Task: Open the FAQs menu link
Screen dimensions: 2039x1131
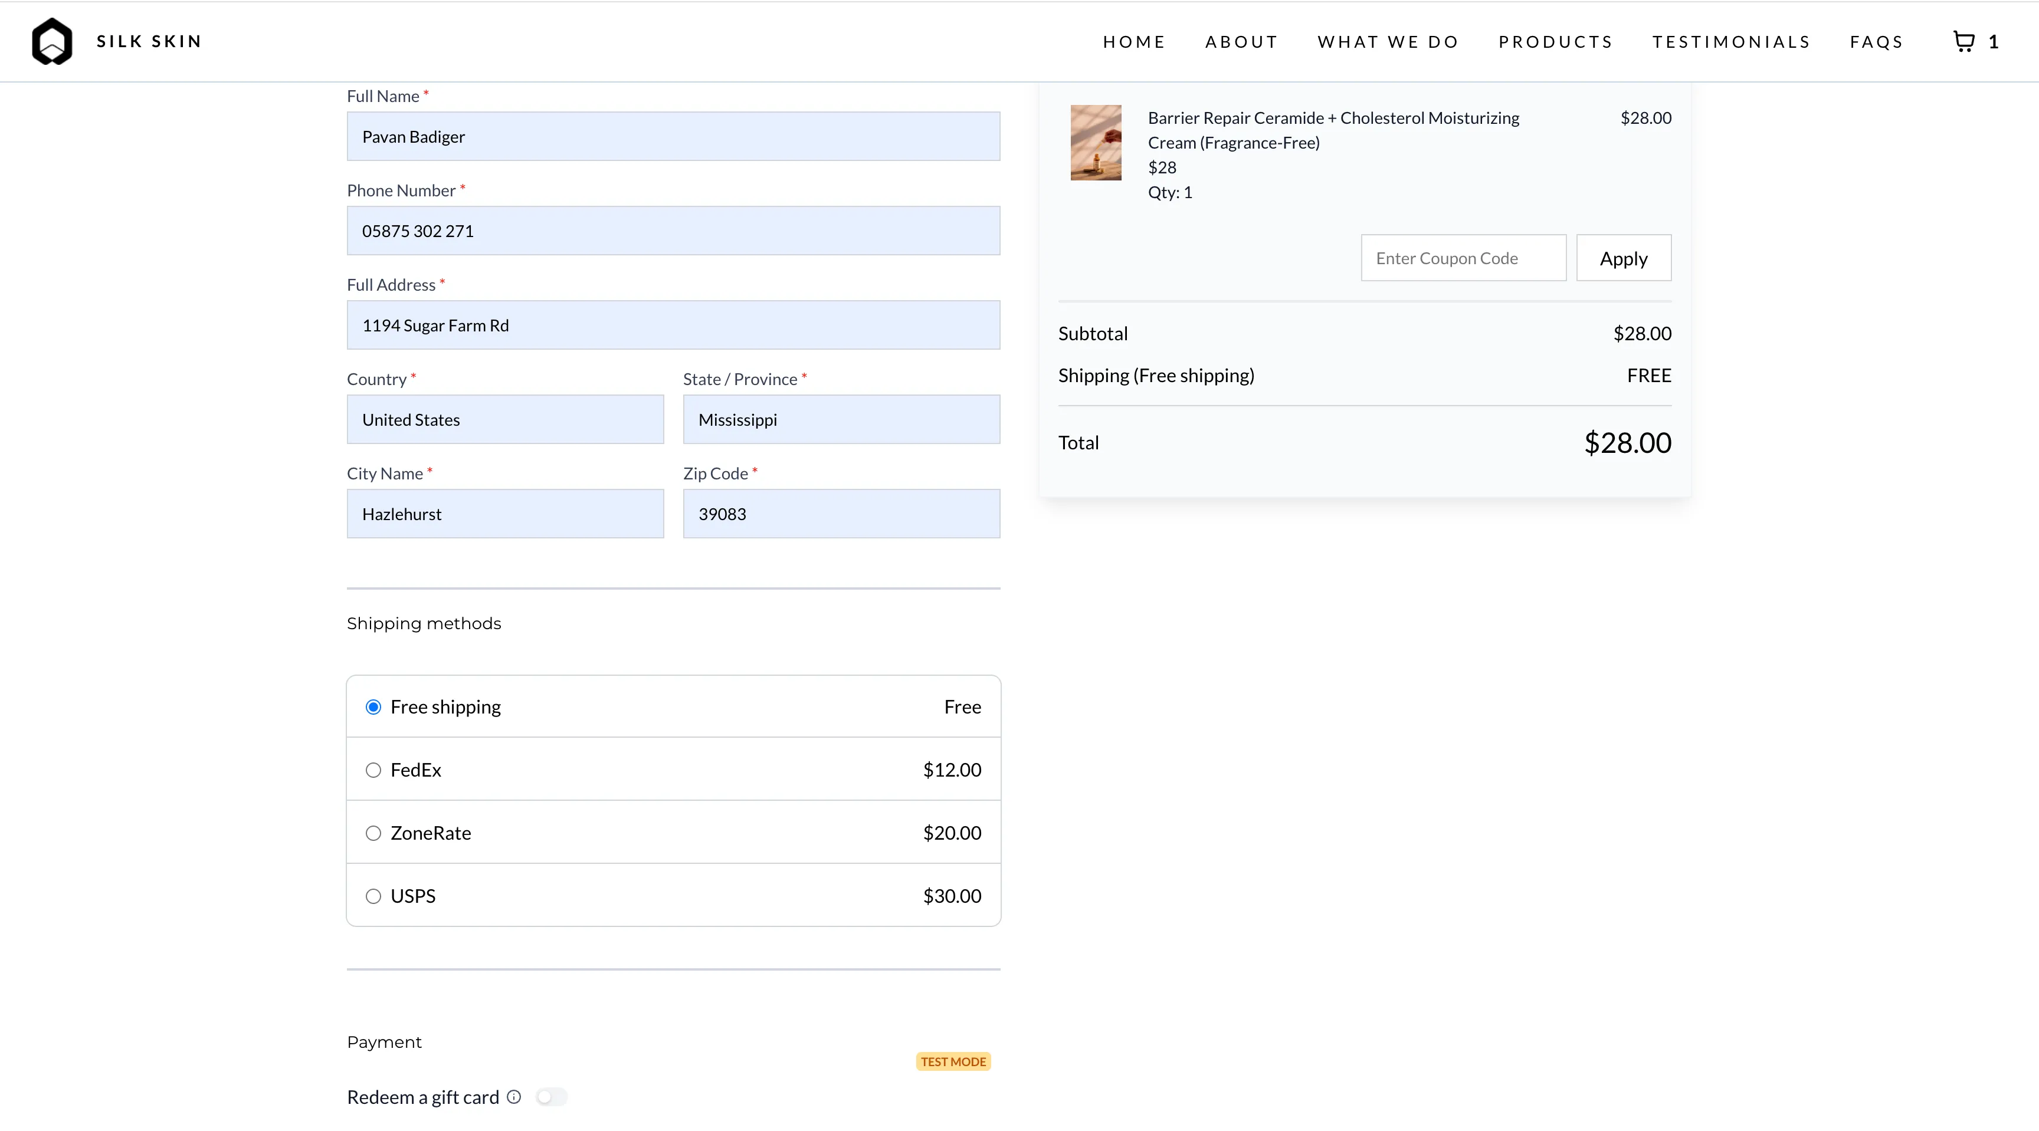Action: [1876, 42]
